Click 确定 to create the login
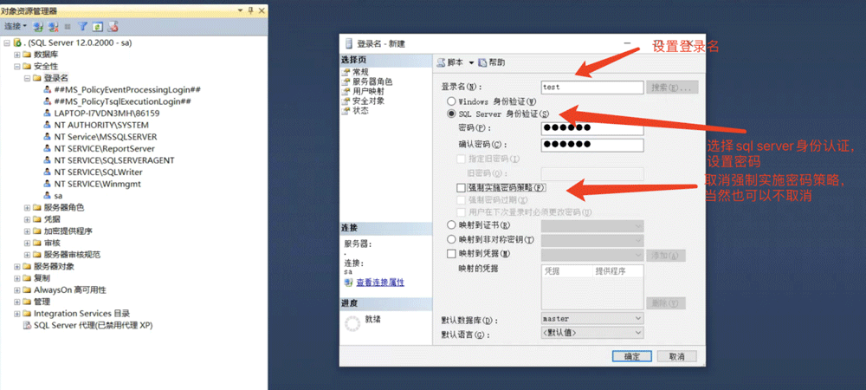 (x=632, y=356)
